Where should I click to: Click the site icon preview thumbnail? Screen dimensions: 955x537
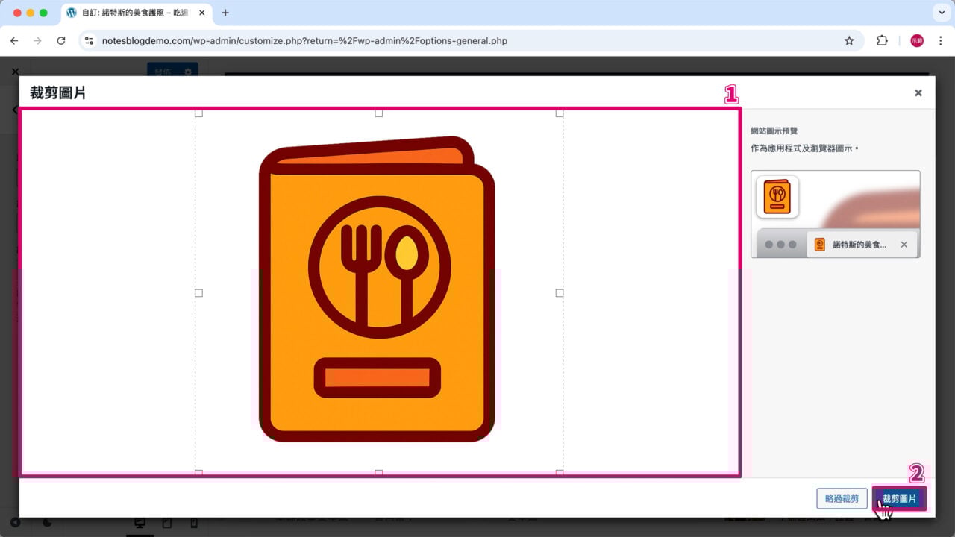pyautogui.click(x=777, y=197)
